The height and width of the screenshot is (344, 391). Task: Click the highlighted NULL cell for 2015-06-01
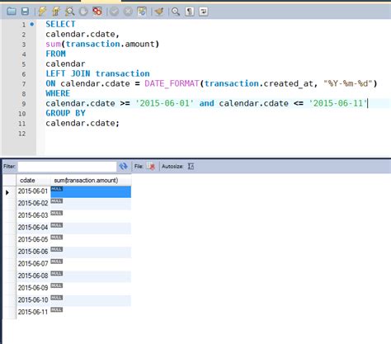pyautogui.click(x=91, y=191)
